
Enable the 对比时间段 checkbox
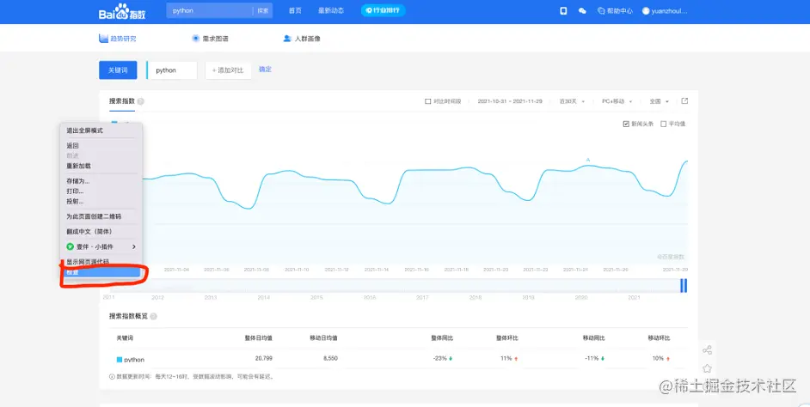point(428,101)
